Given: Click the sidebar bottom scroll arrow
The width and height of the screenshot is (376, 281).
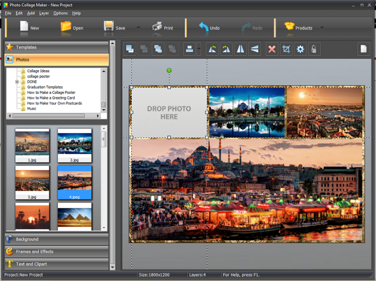Looking at the screenshot, I should click(112, 267).
